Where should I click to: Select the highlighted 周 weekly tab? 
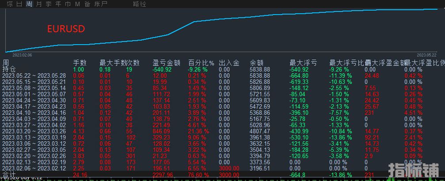click(x=29, y=4)
